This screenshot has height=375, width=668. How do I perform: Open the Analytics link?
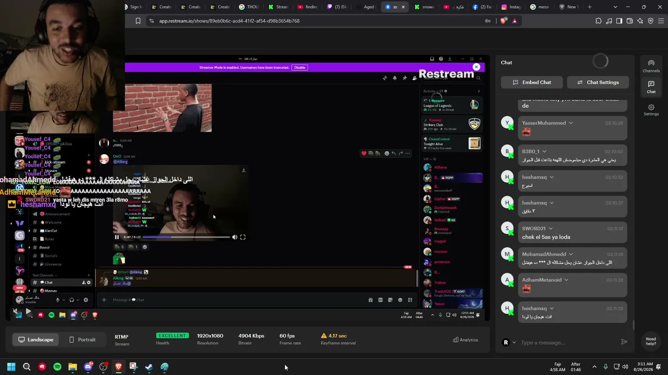[466, 340]
